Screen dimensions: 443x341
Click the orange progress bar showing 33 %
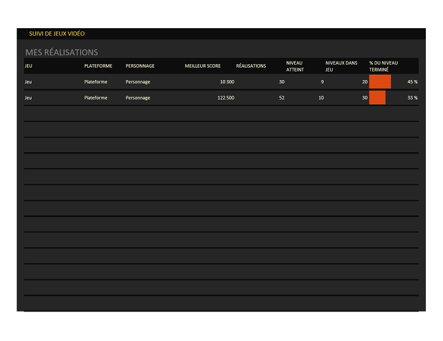coord(377,98)
